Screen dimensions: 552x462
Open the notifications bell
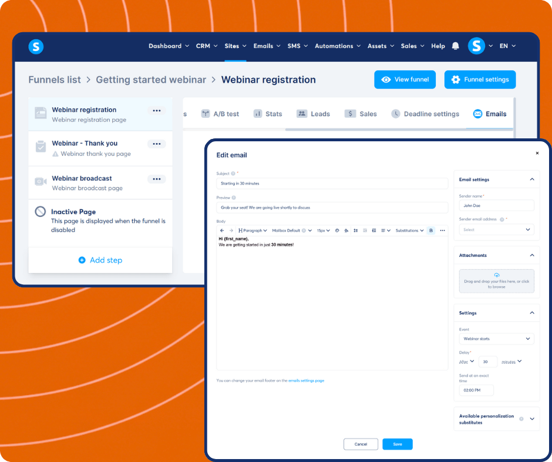point(455,46)
